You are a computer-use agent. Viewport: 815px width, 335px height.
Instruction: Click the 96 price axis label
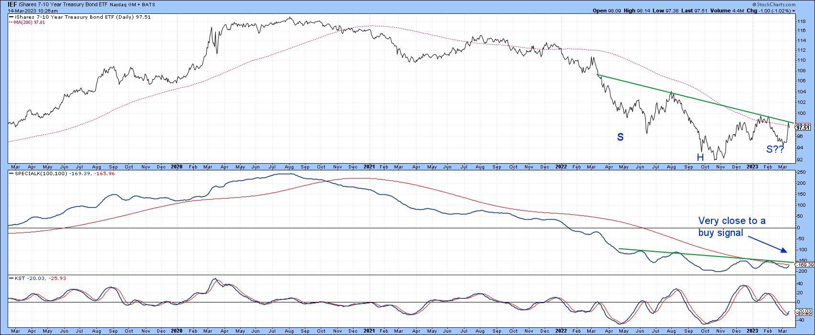(x=799, y=136)
